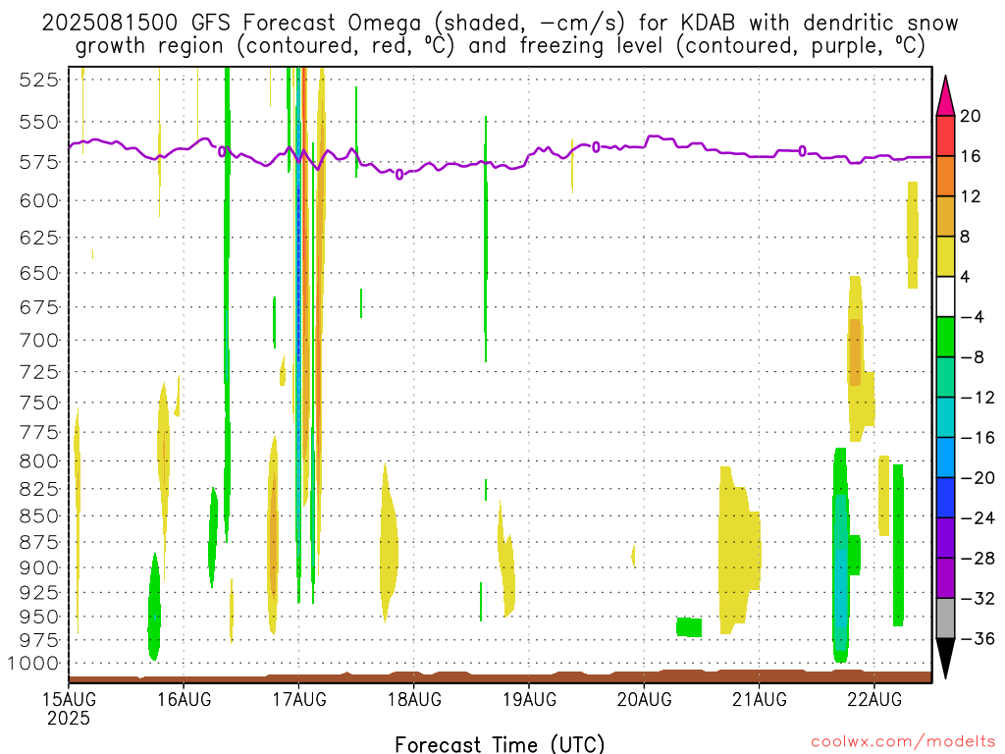Click the blue -20 to -24 colorbar swatch
The height and width of the screenshot is (754, 1005).
click(945, 498)
